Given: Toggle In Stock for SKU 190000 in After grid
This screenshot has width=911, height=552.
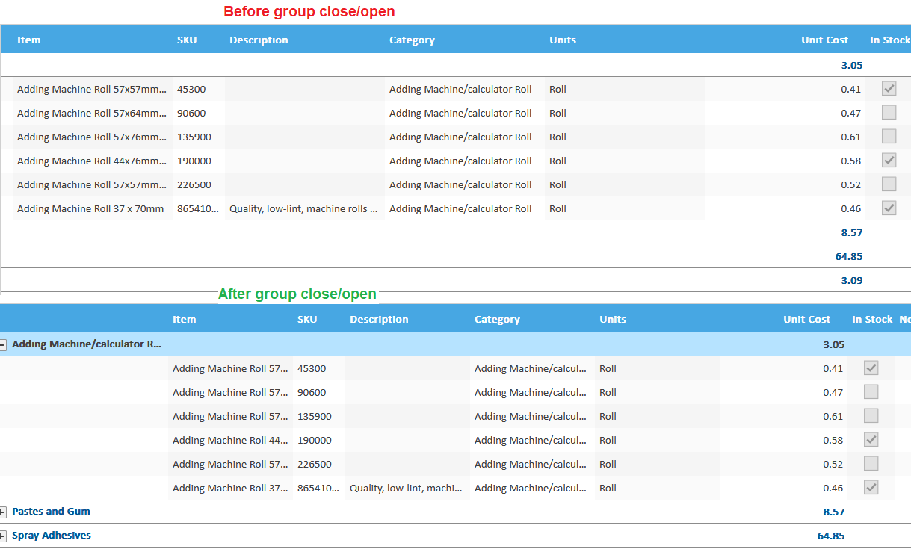Looking at the screenshot, I should (x=871, y=440).
